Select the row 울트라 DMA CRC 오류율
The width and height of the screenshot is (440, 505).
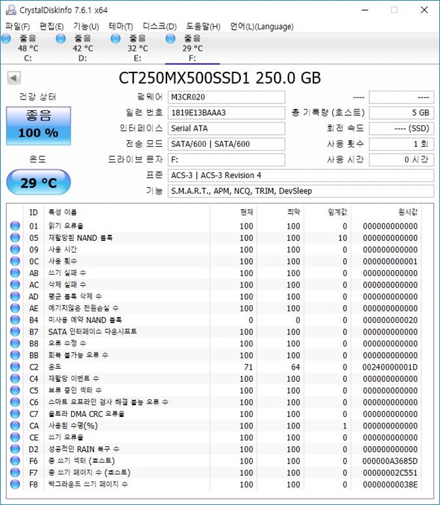(214, 414)
